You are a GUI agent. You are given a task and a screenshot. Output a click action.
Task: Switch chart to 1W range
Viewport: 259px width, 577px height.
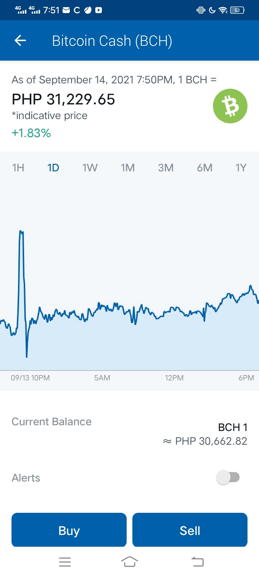point(90,168)
